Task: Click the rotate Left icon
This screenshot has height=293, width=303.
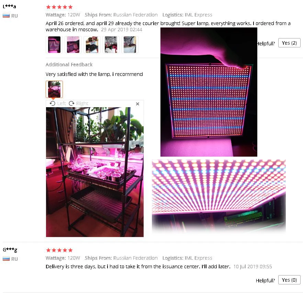Action: point(52,103)
